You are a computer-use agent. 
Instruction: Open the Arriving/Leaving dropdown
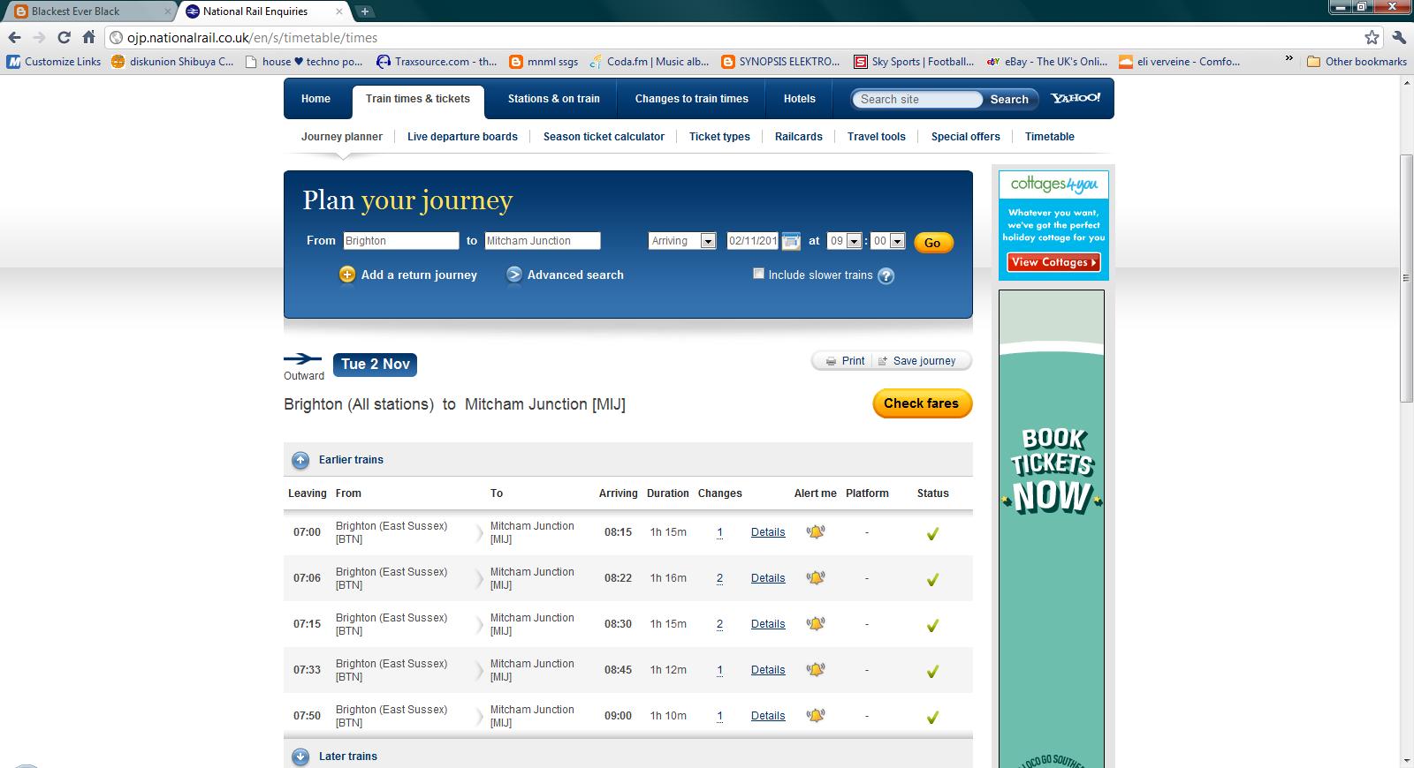tap(682, 241)
